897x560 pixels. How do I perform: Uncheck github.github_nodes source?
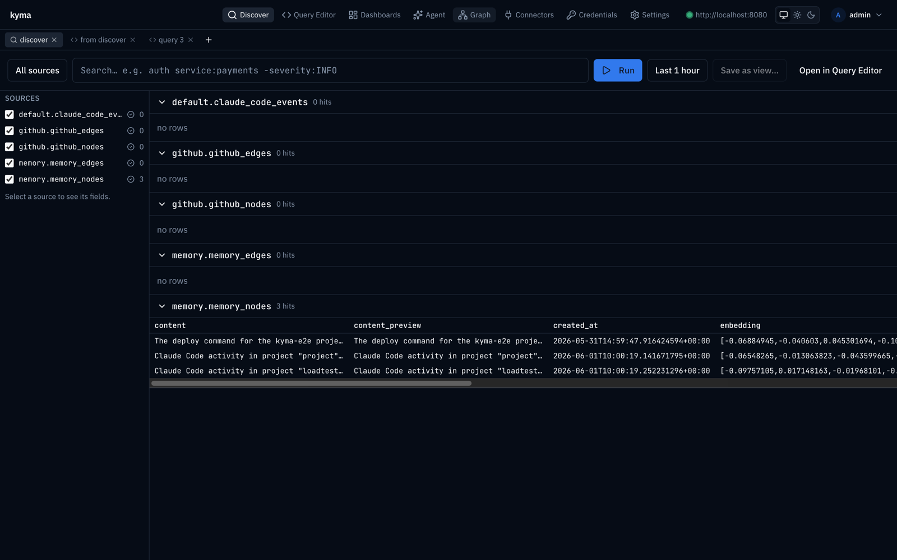[x=10, y=147]
